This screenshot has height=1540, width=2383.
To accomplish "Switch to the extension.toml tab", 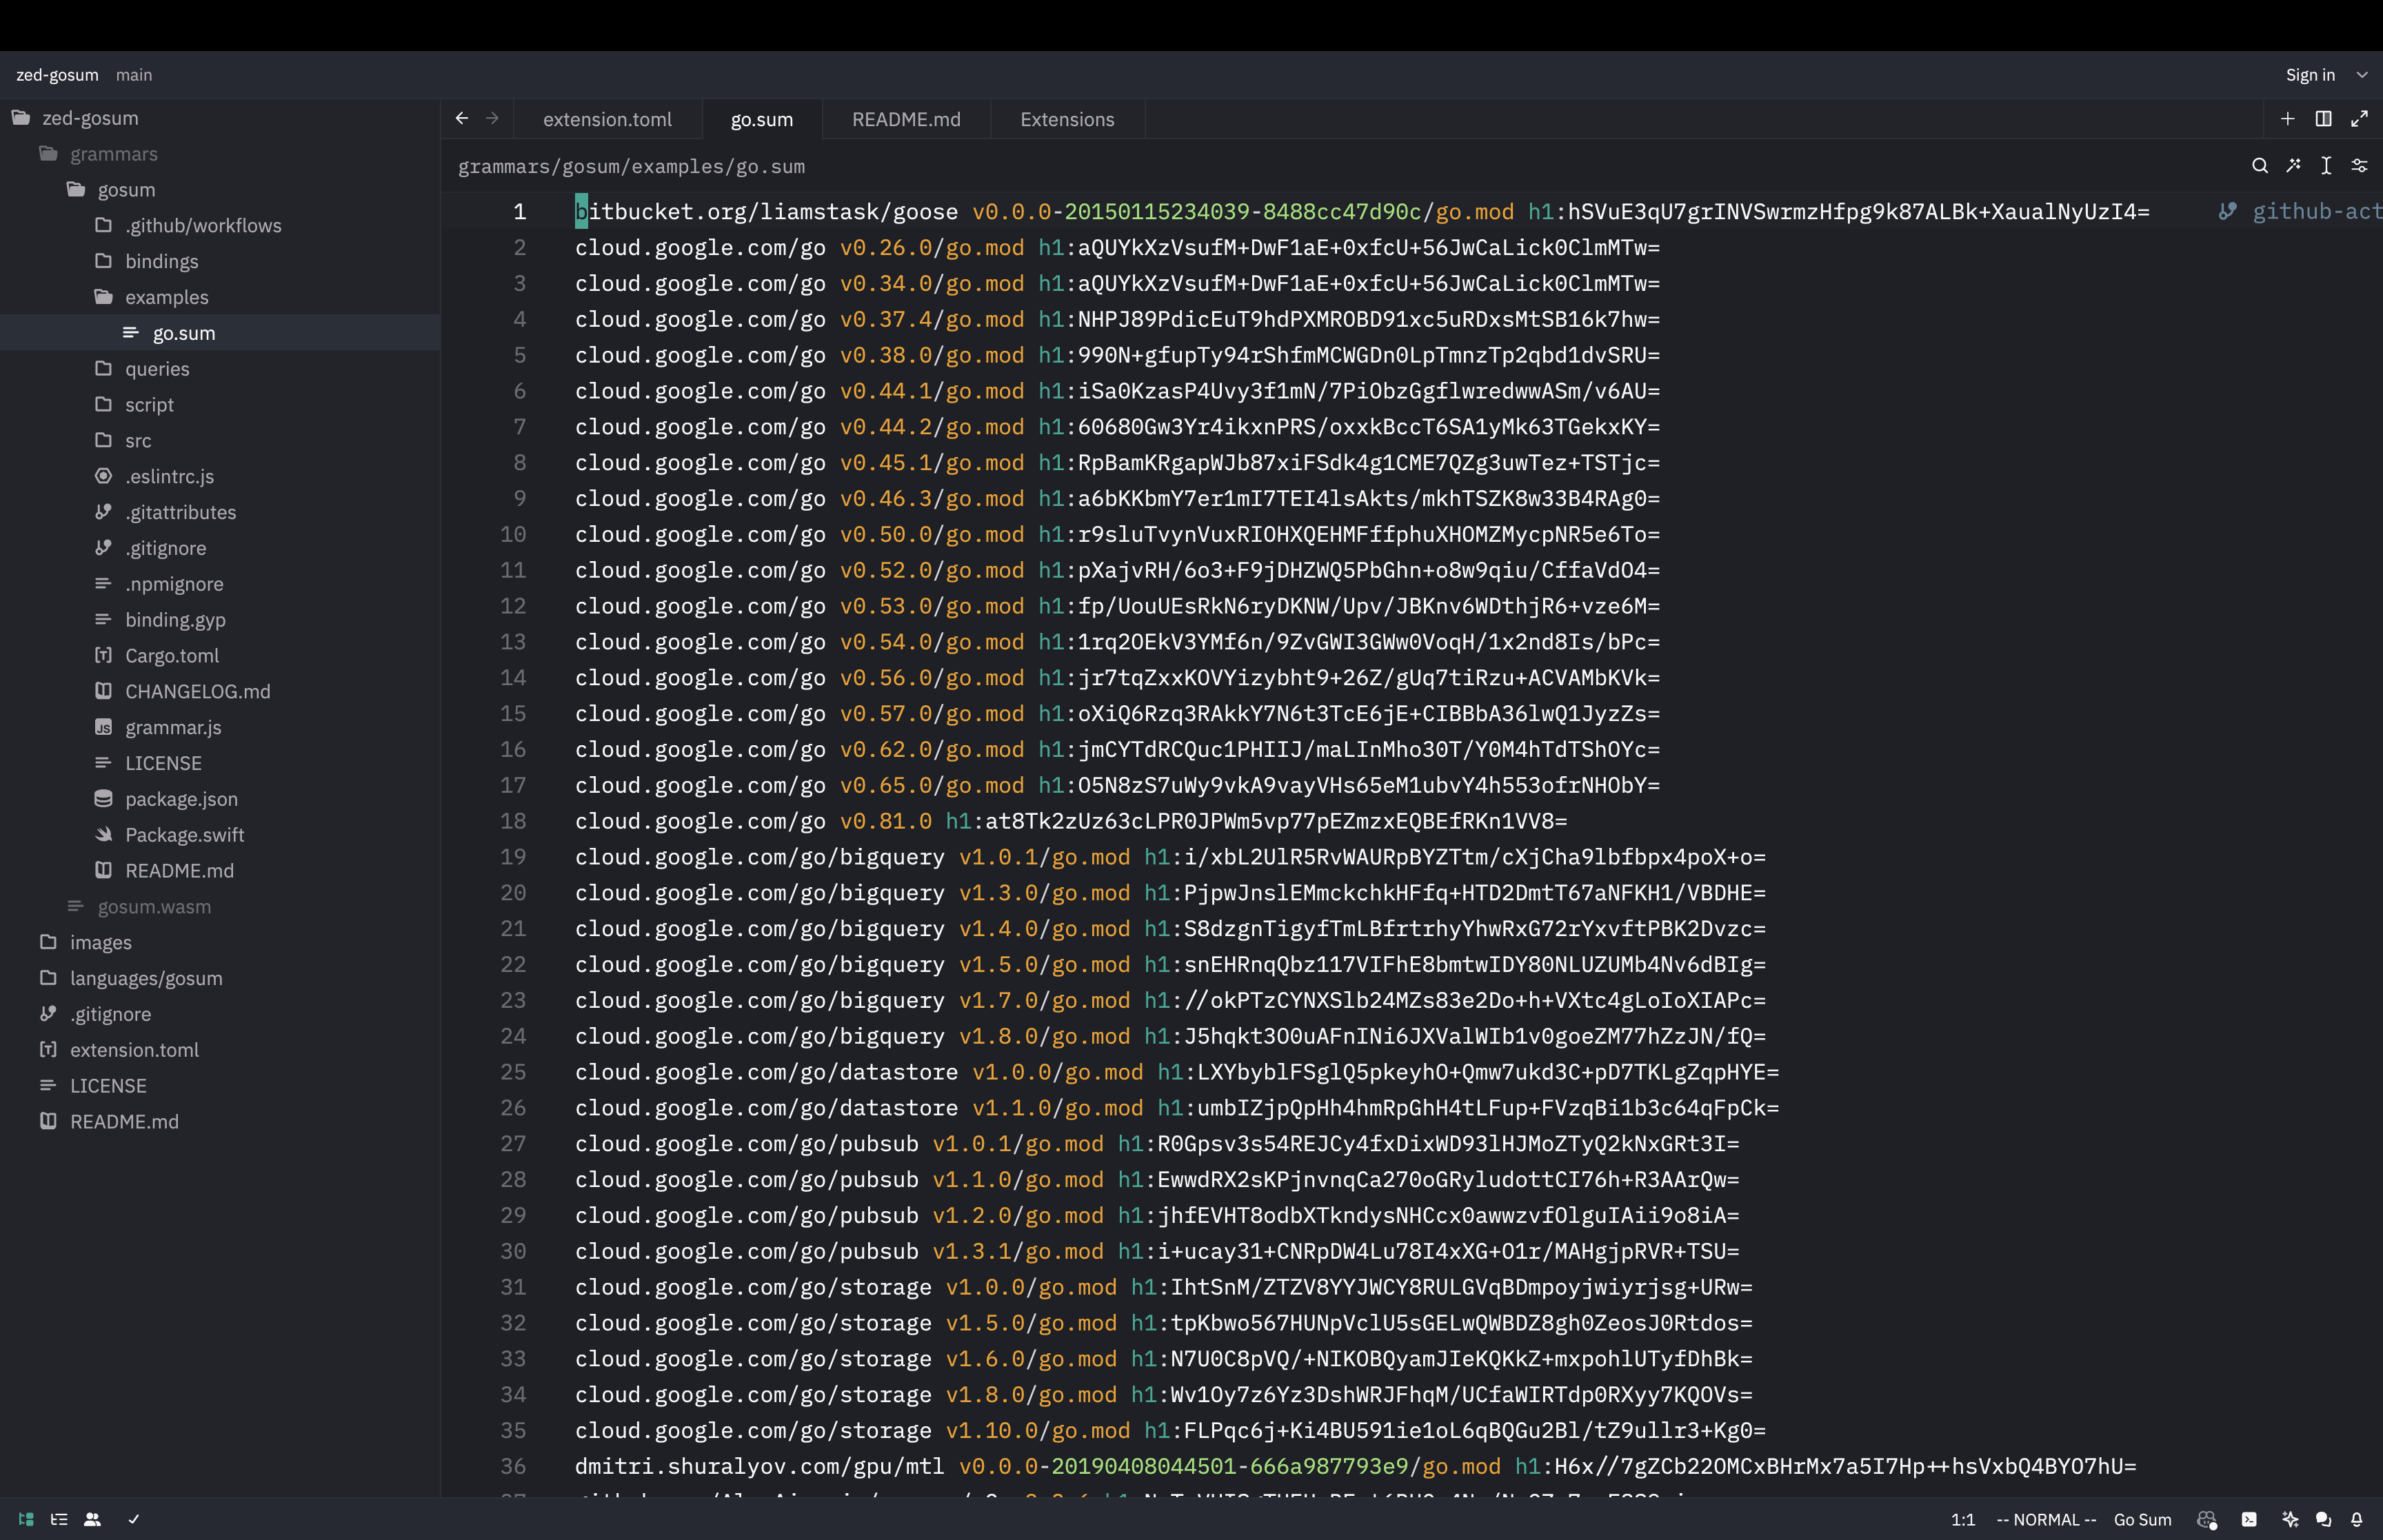I will (x=607, y=119).
